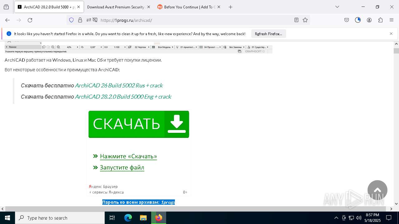This screenshot has width=399, height=224.
Task: Close the Avast Premium Security tab
Action: [x=148, y=7]
